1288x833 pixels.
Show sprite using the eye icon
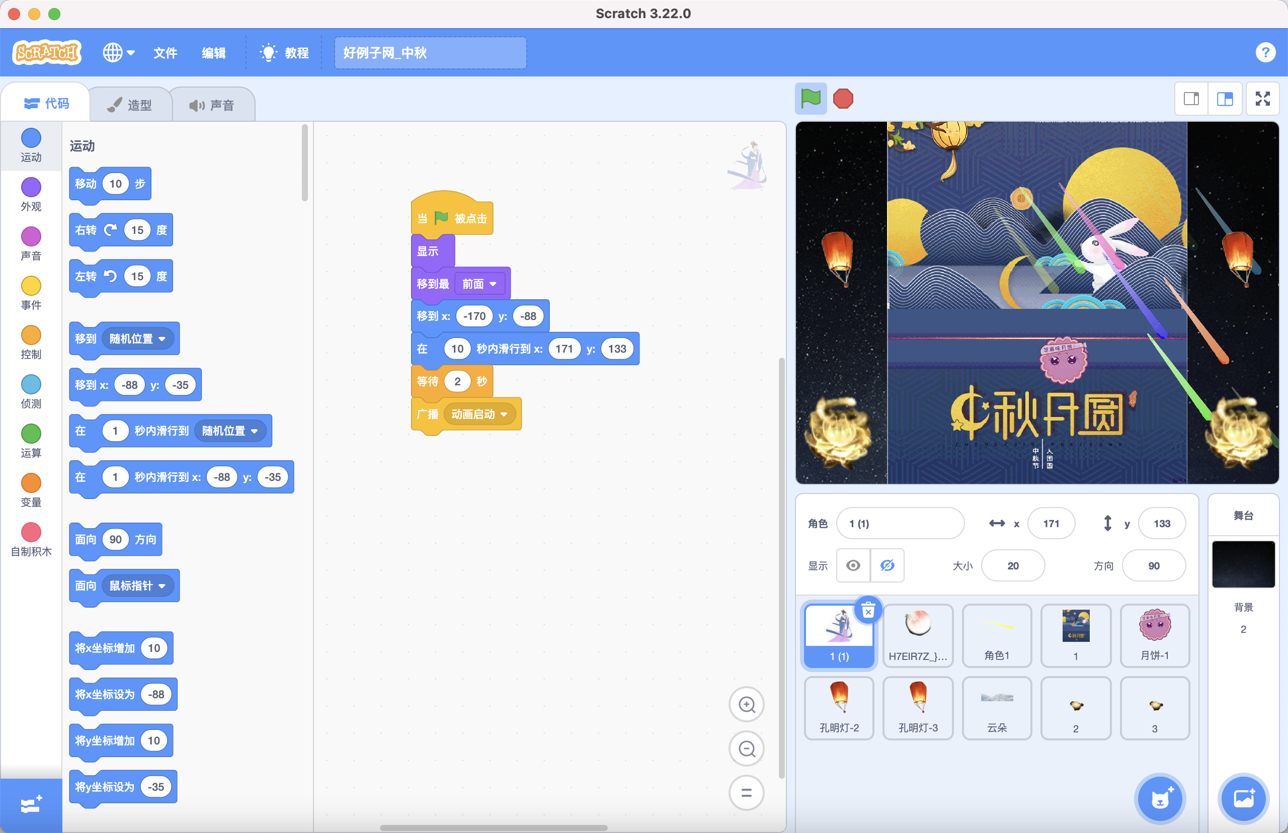tap(853, 565)
